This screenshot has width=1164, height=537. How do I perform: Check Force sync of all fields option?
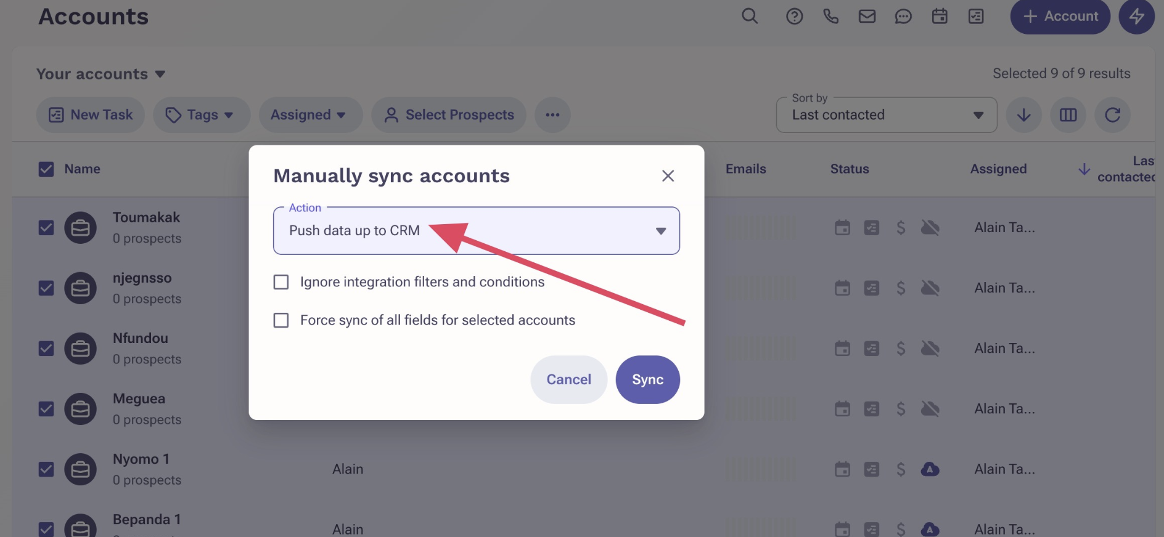[281, 320]
